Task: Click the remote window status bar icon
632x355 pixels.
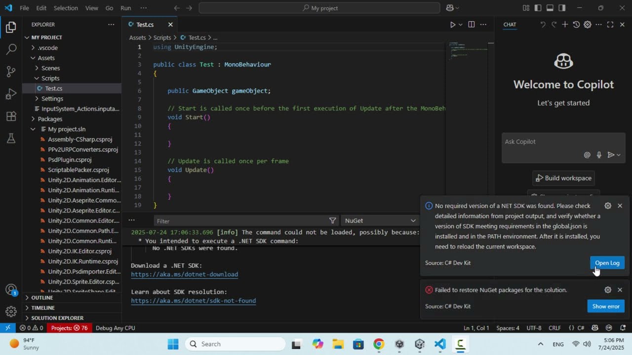Action: (x=8, y=328)
